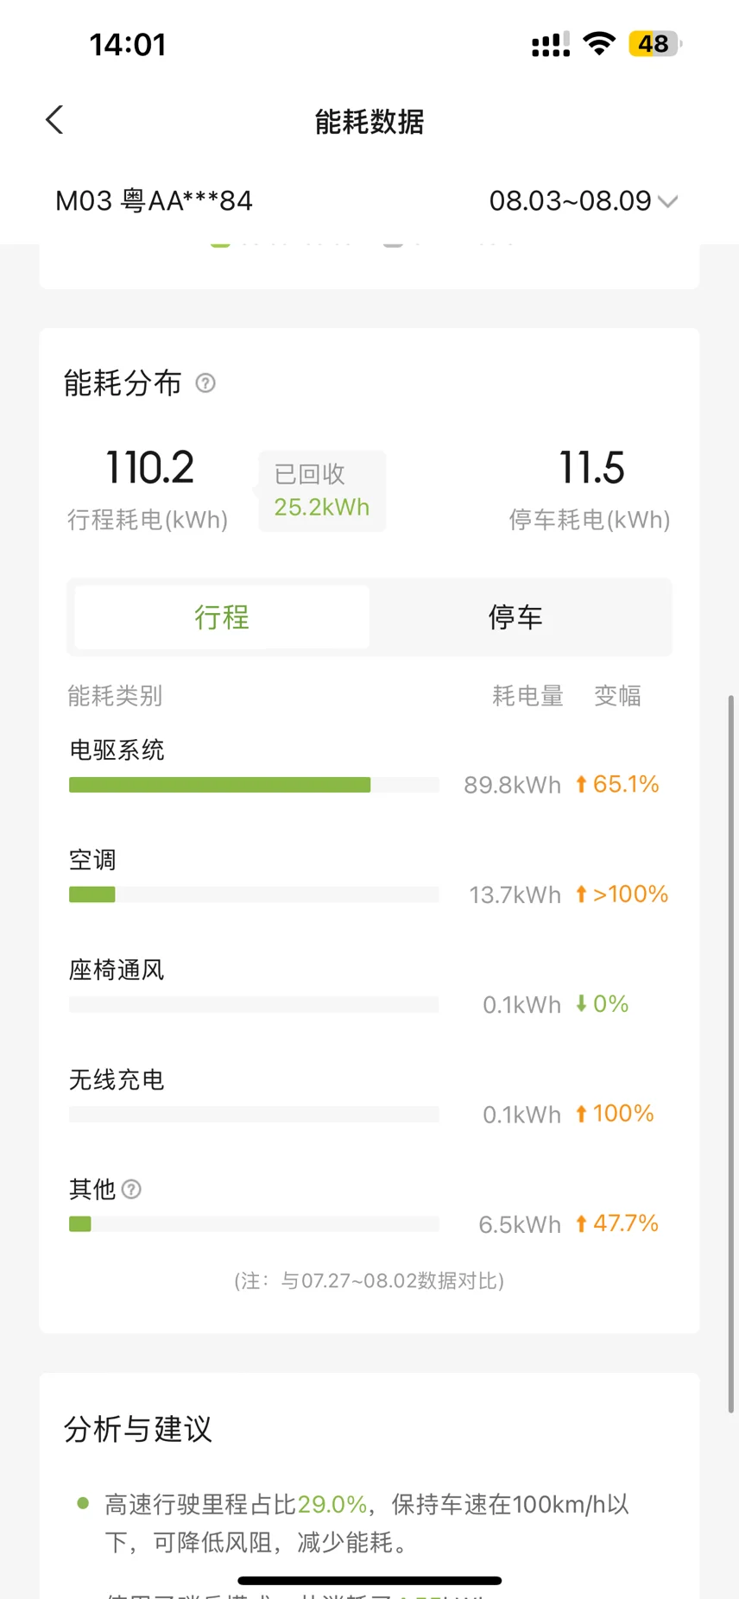Viewport: 739px width, 1599px height.
Task: Tap the back arrow icon
Action: (54, 120)
